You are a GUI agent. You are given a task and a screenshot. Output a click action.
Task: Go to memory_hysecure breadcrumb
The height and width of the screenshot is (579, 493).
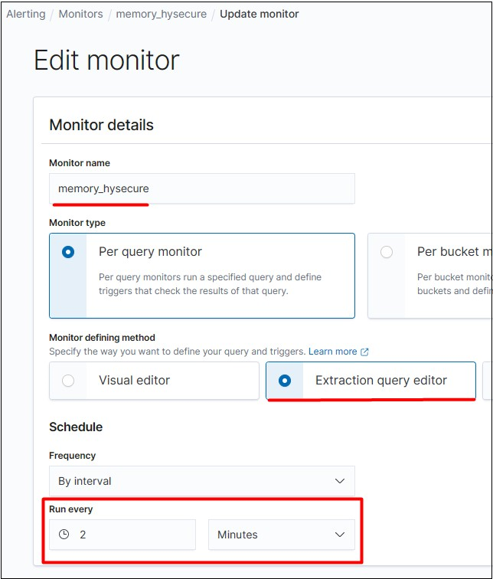[x=161, y=14]
